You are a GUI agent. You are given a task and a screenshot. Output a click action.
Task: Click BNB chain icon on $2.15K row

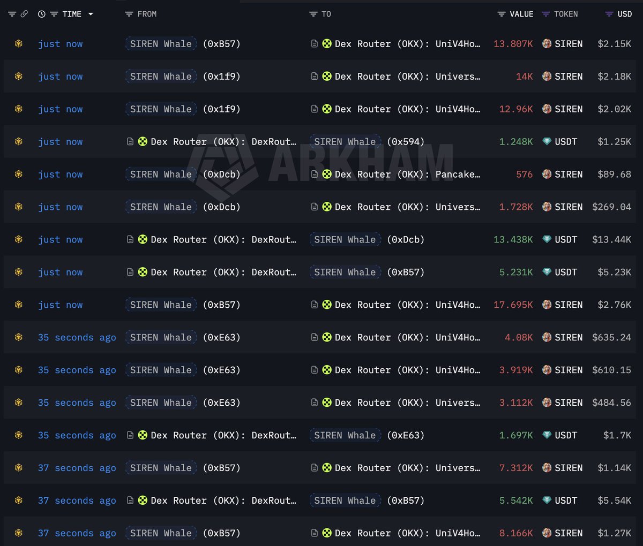tap(19, 44)
